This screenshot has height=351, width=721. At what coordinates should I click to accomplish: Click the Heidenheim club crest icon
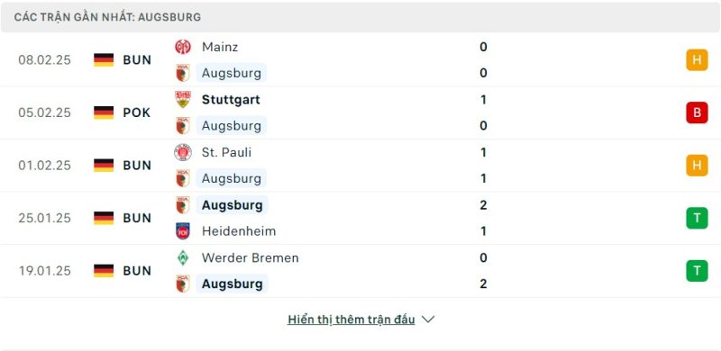coord(183,231)
